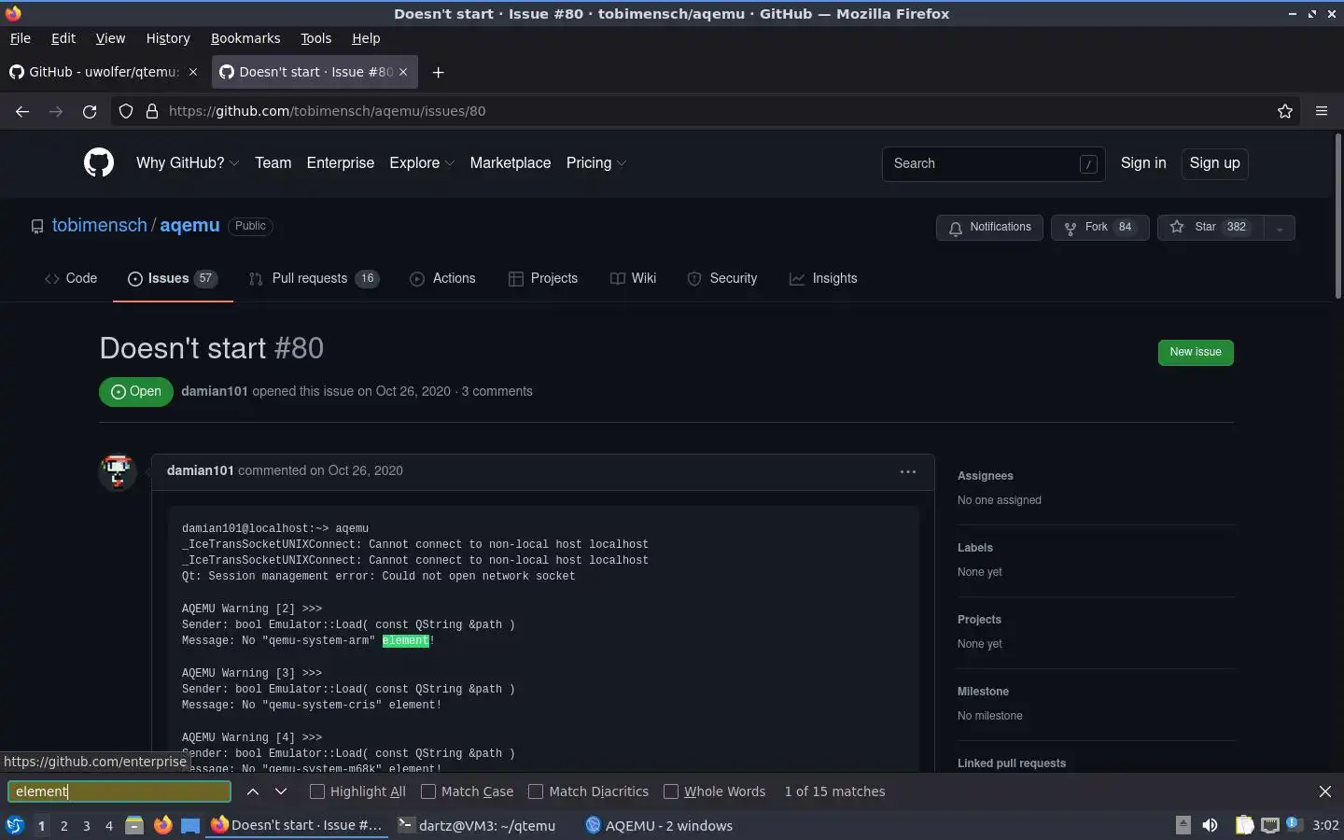
Task: Switch to the dartz@VM3 terminal taskbar window
Action: tap(476, 825)
